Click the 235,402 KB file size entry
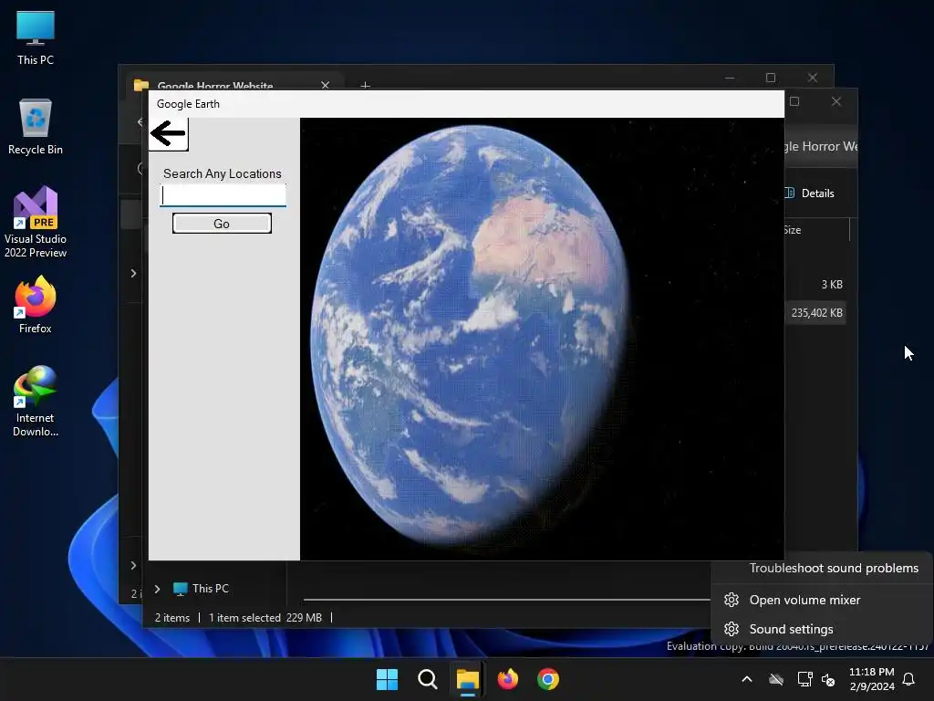This screenshot has height=701, width=934. (x=816, y=312)
